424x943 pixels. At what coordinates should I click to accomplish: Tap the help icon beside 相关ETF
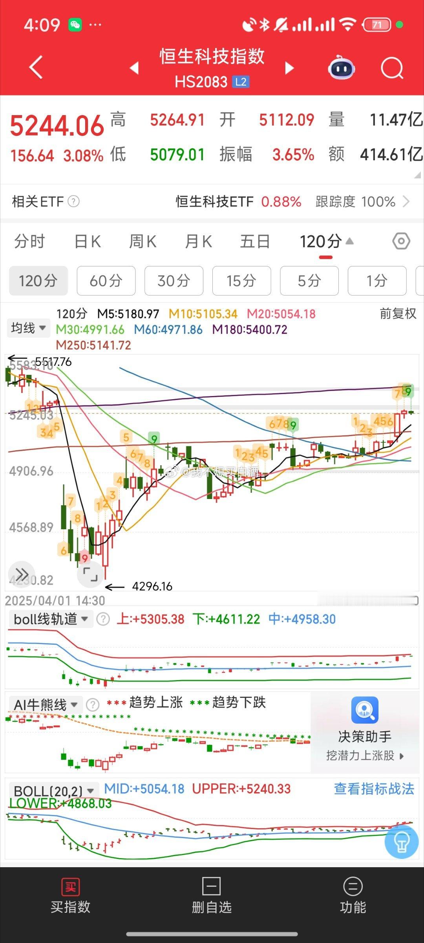click(x=73, y=202)
